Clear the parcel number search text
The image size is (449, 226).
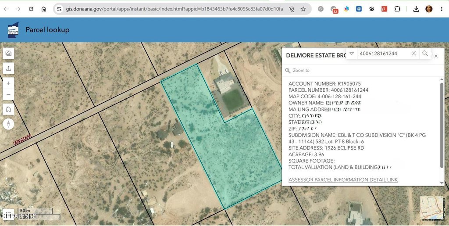point(414,53)
